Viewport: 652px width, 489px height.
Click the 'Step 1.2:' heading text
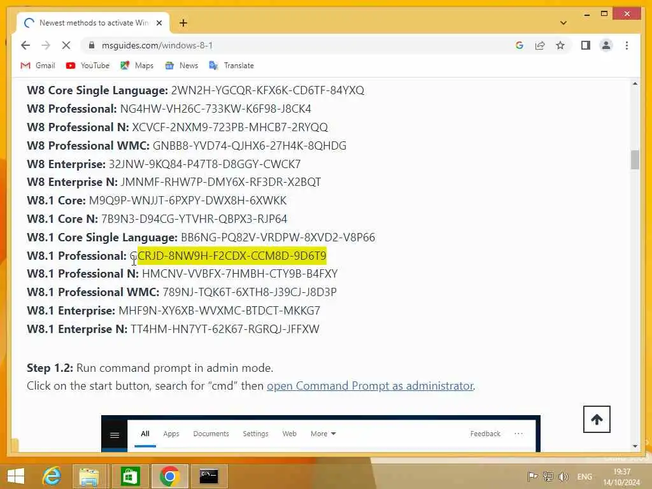[50, 368]
